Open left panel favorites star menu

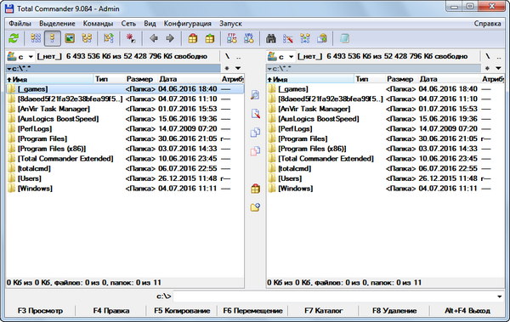[227, 68]
